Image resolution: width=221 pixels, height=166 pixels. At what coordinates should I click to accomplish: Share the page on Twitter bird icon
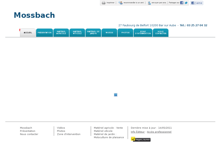pos(186,3)
